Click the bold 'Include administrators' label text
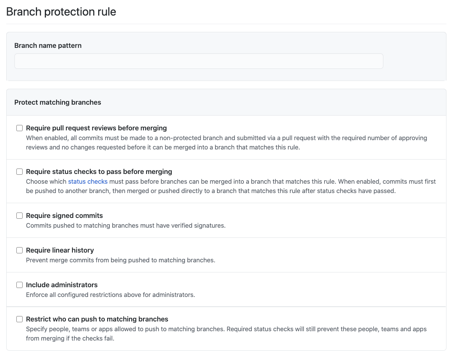The height and width of the screenshot is (353, 464). pyautogui.click(x=62, y=285)
